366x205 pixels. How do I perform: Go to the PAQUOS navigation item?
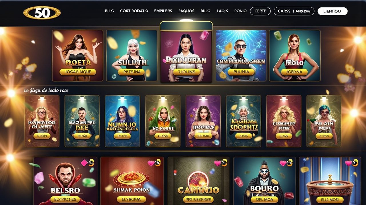[186, 11]
